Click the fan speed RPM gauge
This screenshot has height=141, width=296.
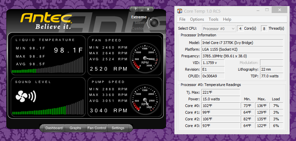[145, 58]
